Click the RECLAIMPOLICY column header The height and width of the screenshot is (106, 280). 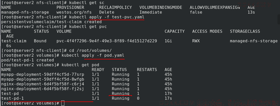click(115, 8)
